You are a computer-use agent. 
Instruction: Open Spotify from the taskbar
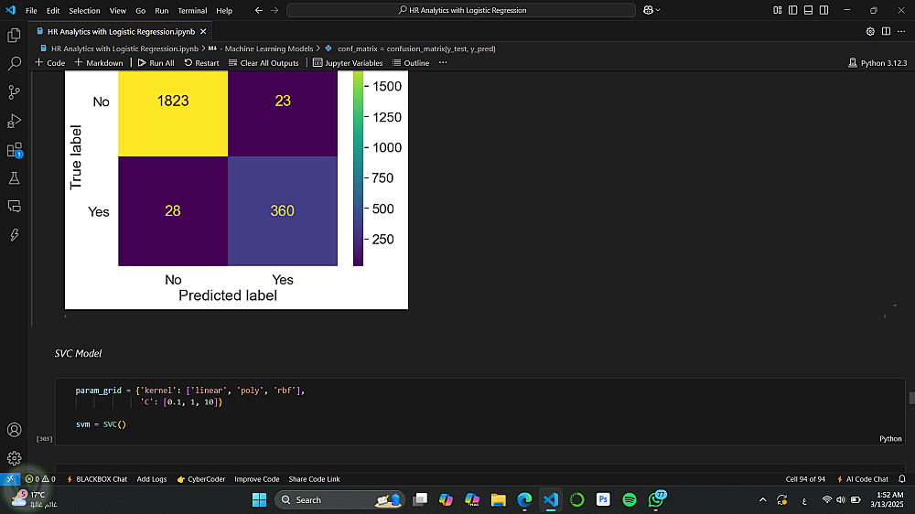click(630, 500)
